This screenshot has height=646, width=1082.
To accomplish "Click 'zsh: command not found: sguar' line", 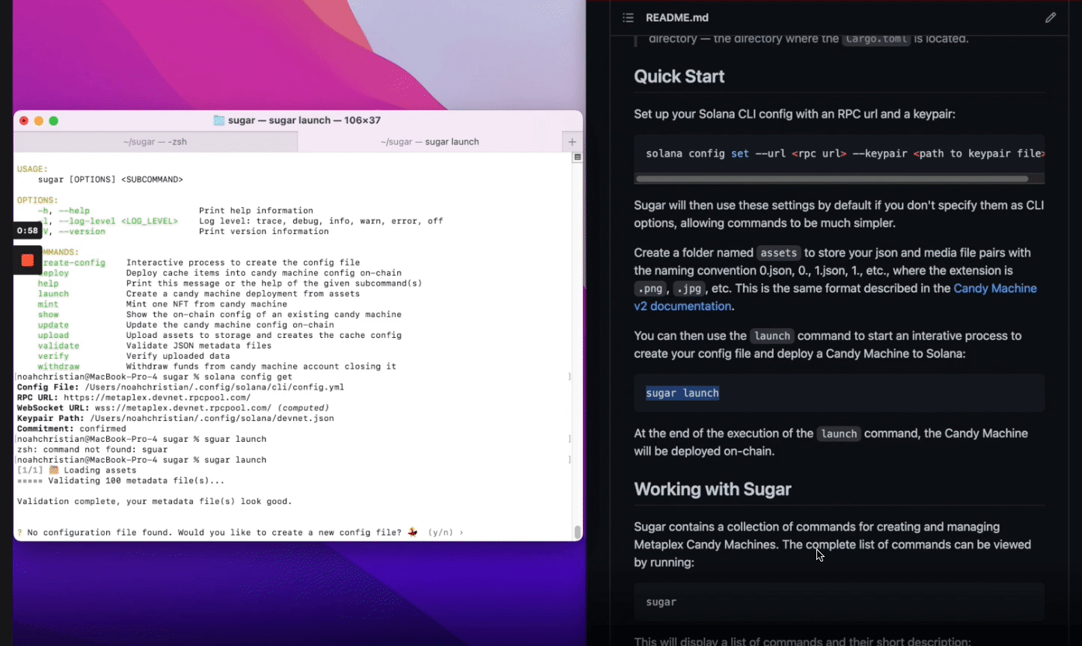I will (92, 449).
